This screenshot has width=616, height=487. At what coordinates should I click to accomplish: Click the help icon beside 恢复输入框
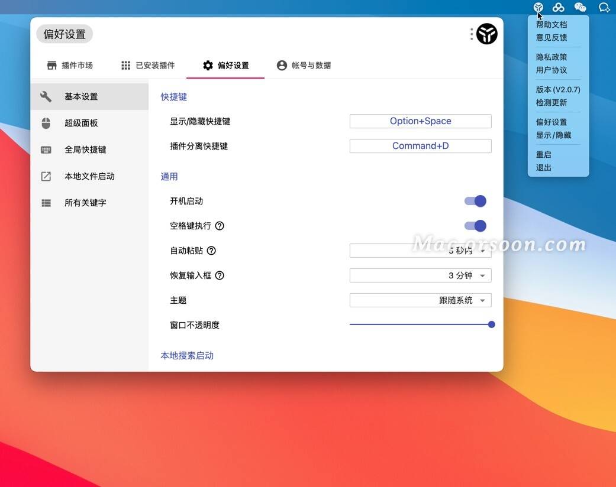220,275
